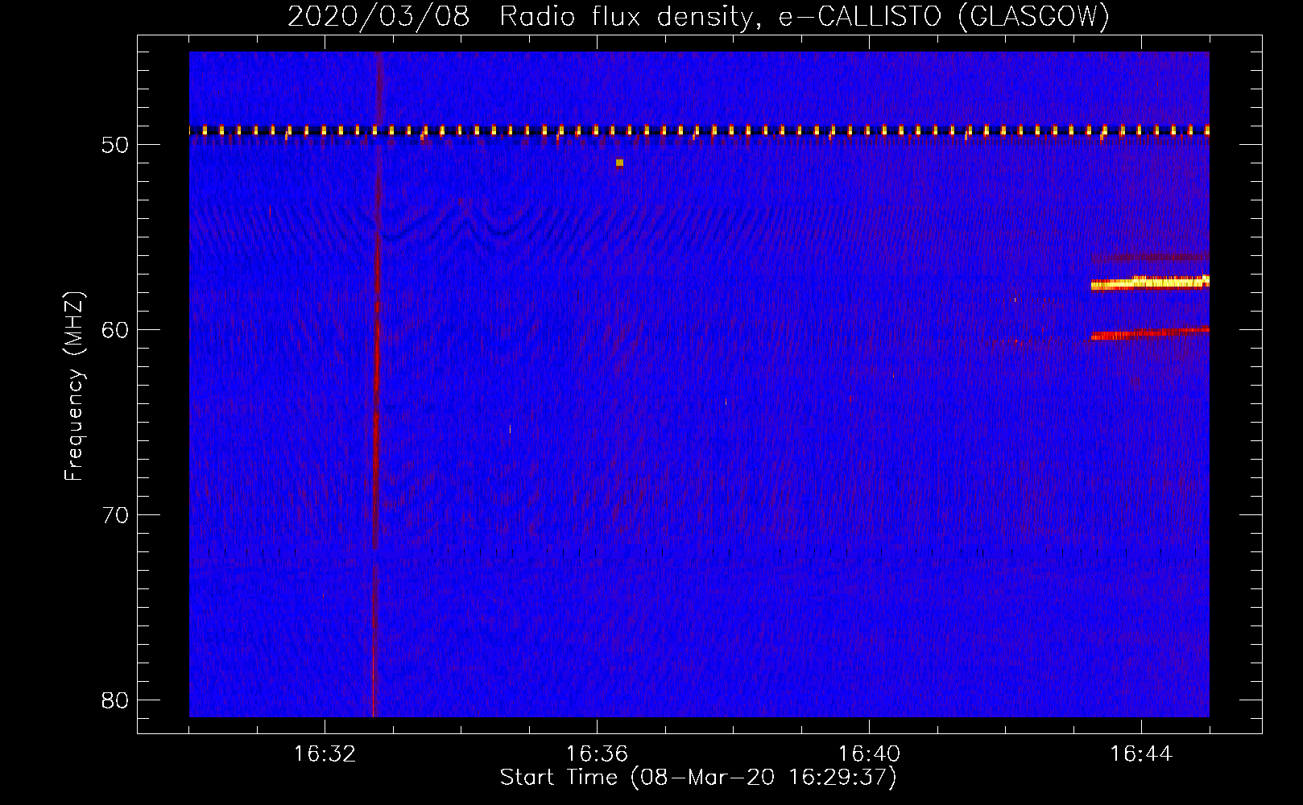Screen dimensions: 1303x805
Task: Click the red vertical burst streak after 16:32
Action: (375, 386)
